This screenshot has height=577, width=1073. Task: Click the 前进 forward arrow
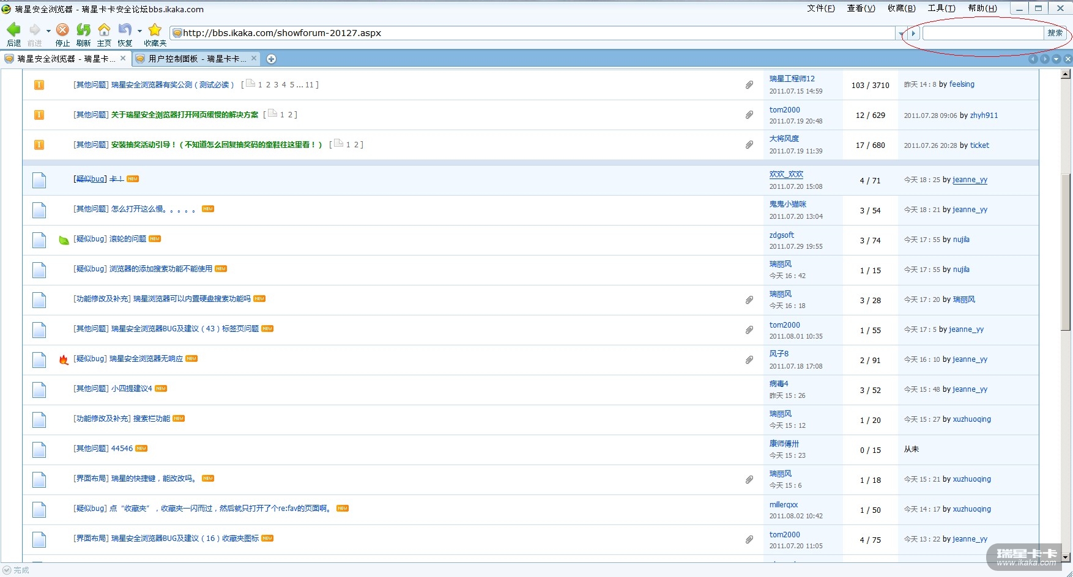pyautogui.click(x=34, y=30)
